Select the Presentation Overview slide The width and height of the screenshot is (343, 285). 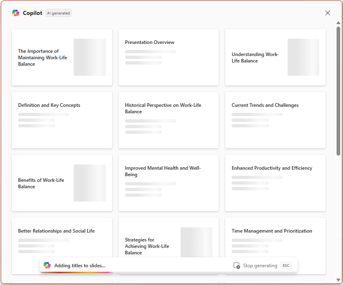point(168,57)
